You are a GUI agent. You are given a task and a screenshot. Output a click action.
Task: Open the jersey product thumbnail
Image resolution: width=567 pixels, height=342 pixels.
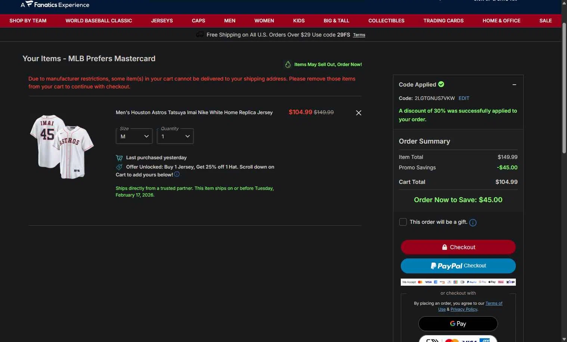[x=62, y=147]
